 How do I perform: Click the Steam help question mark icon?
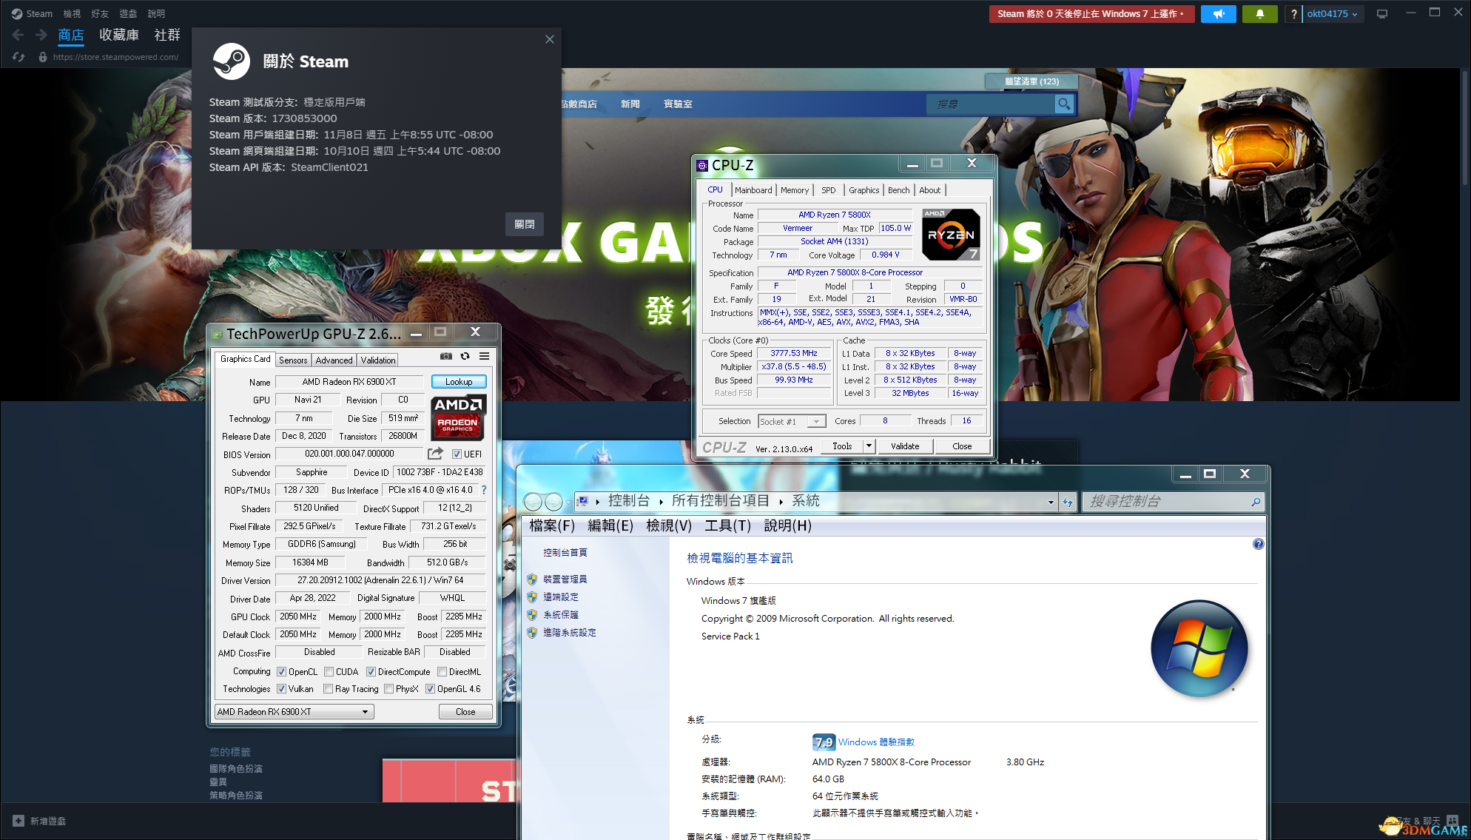pyautogui.click(x=1293, y=14)
